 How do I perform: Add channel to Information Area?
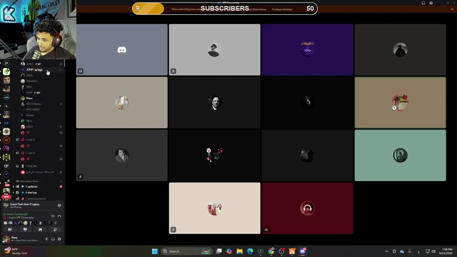pos(61,181)
